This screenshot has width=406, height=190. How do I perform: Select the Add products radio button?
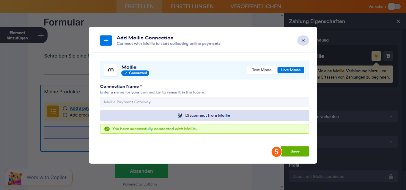[x=65, y=115]
